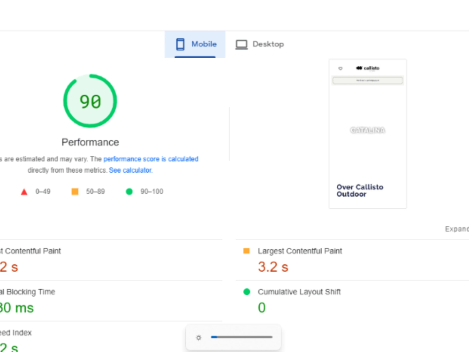Click the 'Cumulative Layout Shift' label
The height and width of the screenshot is (352, 469).
(x=299, y=292)
